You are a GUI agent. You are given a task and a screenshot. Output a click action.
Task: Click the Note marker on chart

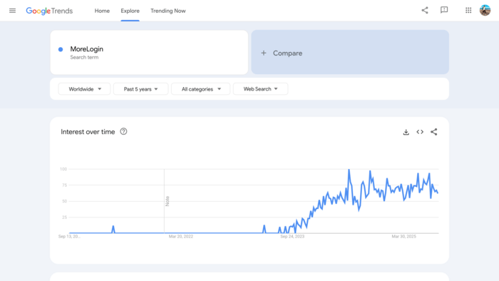[168, 201]
